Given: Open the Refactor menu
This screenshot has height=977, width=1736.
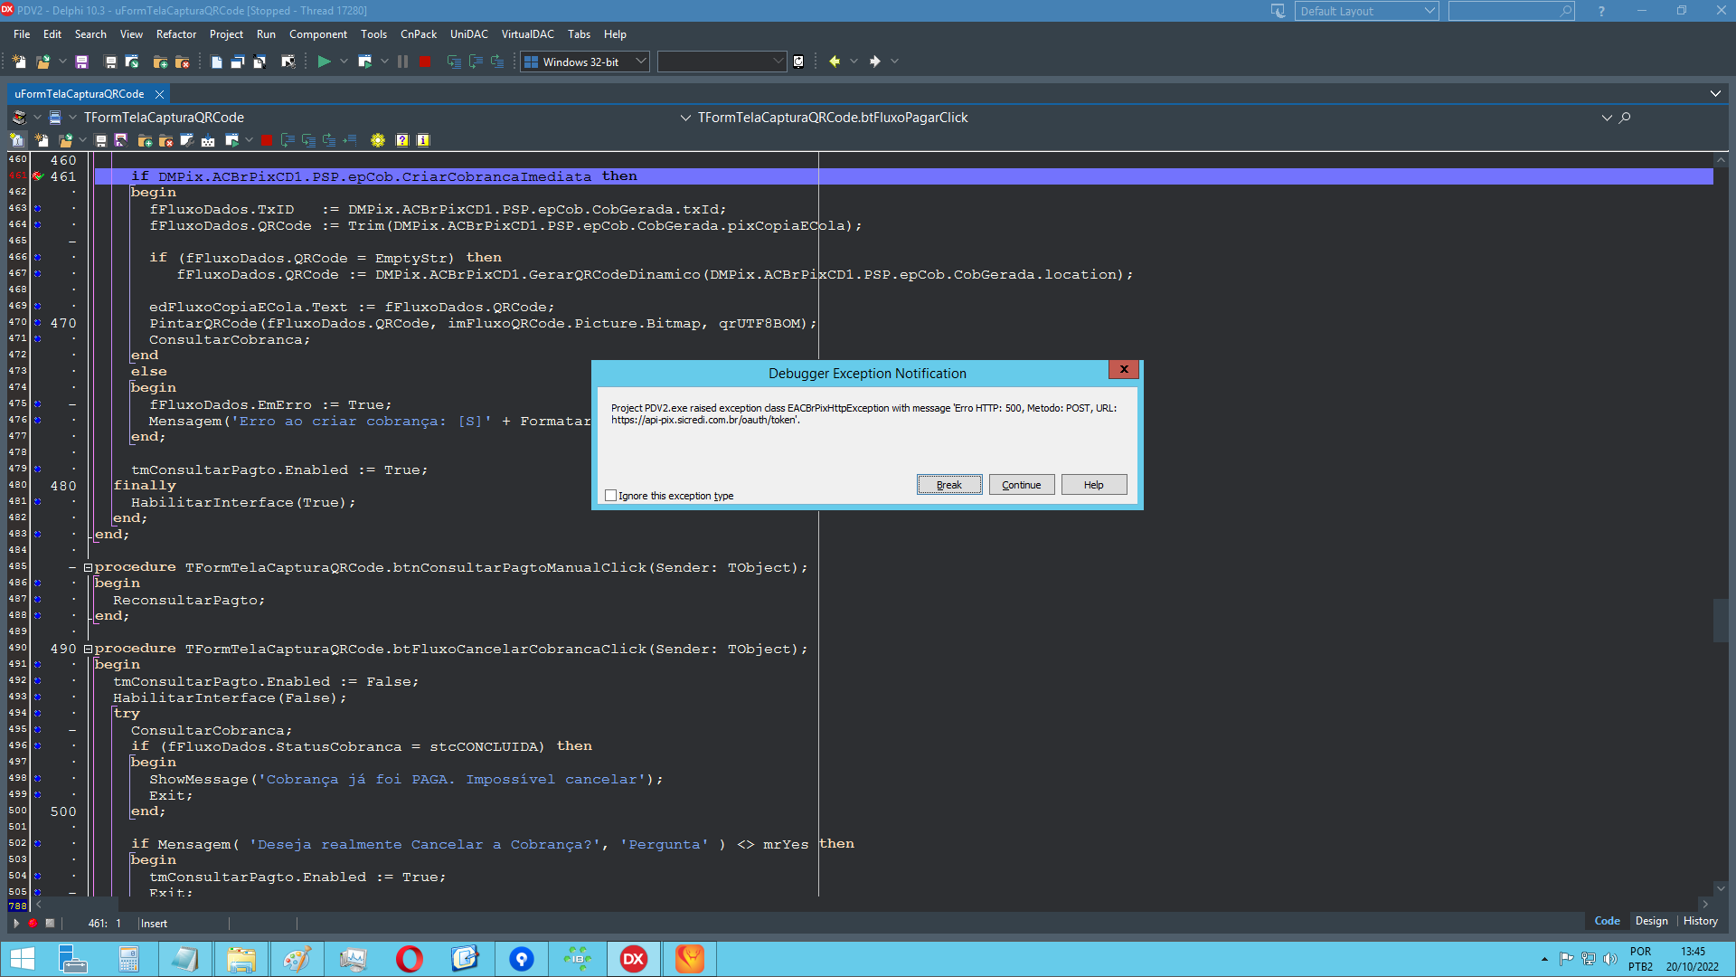Looking at the screenshot, I should [x=176, y=34].
